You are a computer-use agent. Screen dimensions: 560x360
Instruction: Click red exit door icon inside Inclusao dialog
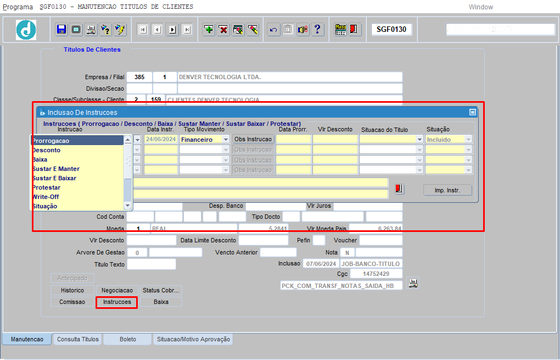[399, 189]
